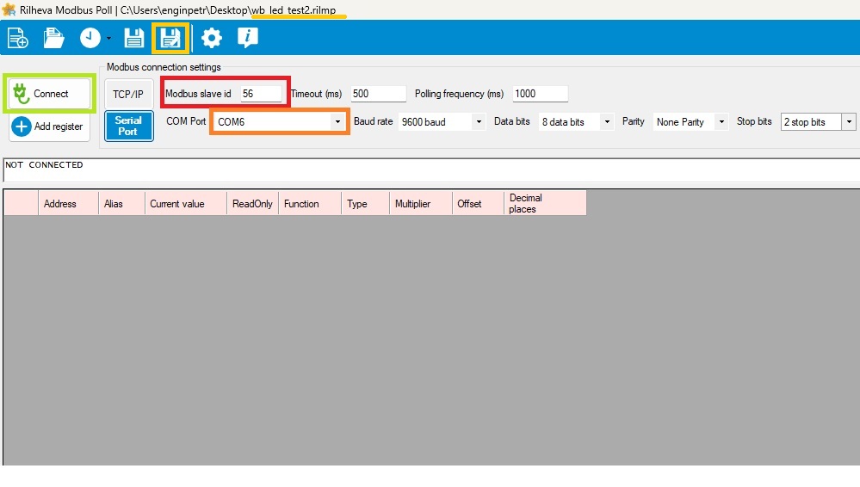Open the Data bits dropdown

[x=607, y=122]
